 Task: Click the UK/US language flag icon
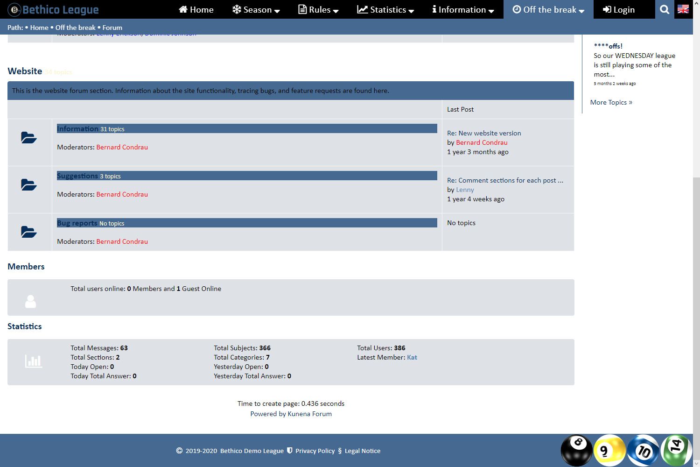click(683, 9)
